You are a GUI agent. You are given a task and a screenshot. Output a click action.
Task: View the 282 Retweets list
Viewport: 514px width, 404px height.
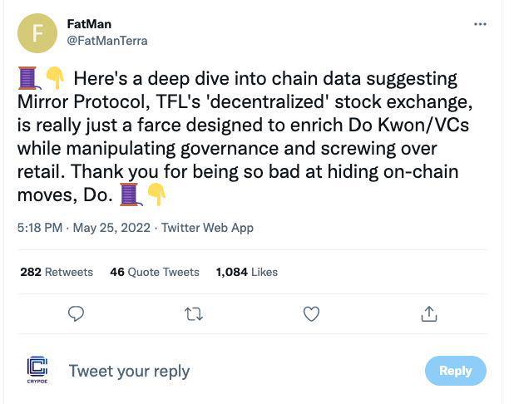click(57, 272)
